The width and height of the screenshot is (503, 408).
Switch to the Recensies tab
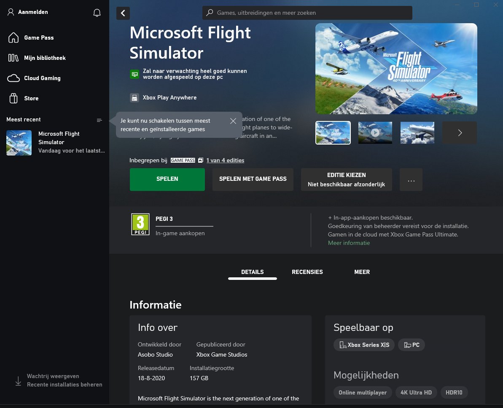(x=307, y=272)
